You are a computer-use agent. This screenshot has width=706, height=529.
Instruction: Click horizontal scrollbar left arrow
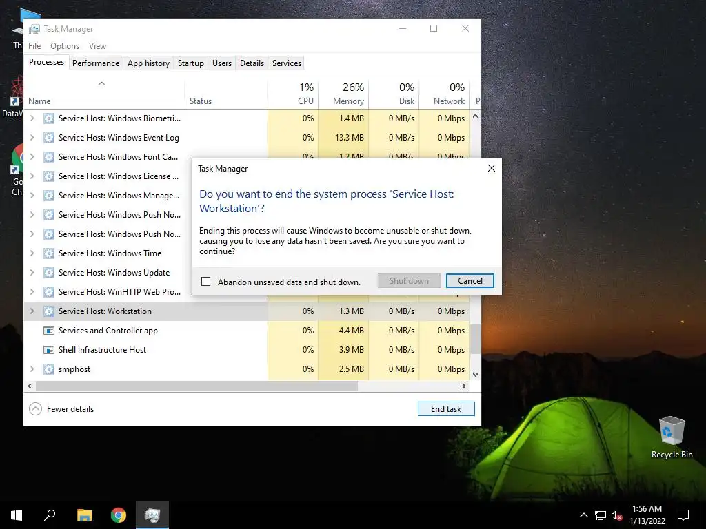30,386
